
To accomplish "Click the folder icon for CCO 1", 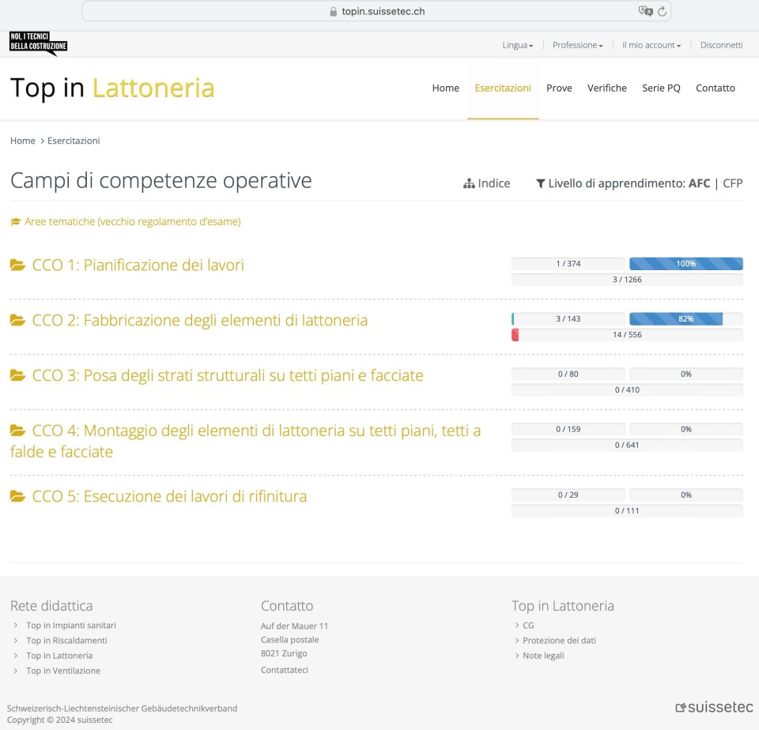I will (x=18, y=265).
